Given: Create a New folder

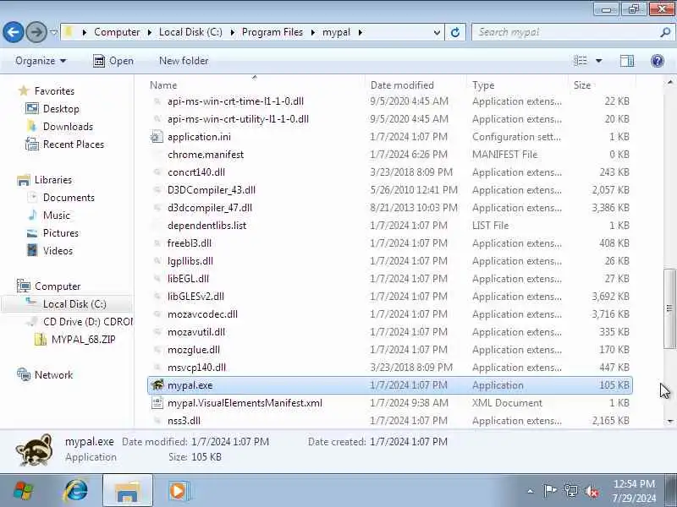Looking at the screenshot, I should (x=184, y=61).
